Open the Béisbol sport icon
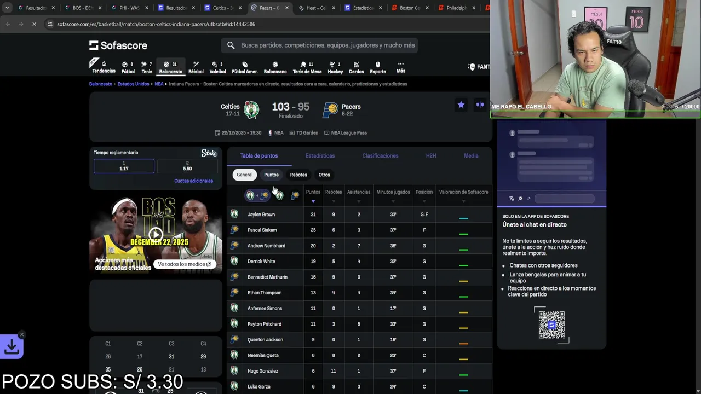 point(196,67)
